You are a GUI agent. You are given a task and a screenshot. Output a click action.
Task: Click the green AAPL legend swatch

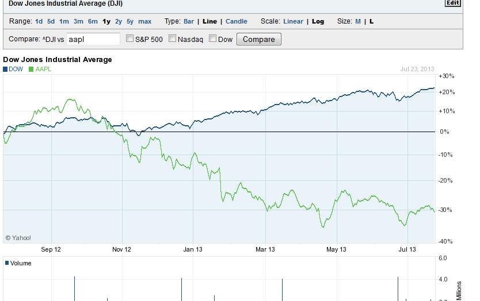coord(31,70)
